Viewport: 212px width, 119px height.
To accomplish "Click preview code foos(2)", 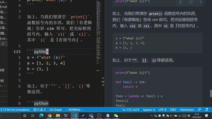I will [122, 101].
